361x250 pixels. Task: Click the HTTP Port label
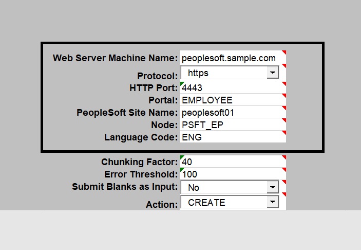pyautogui.click(x=154, y=88)
